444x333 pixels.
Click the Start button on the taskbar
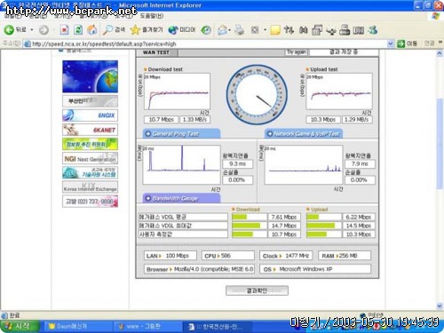[20, 326]
